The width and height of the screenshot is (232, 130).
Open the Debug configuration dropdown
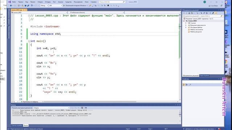pyautogui.click(x=44, y=6)
